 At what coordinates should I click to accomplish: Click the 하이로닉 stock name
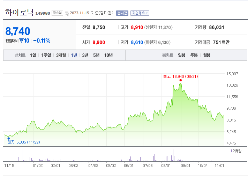[19, 12]
